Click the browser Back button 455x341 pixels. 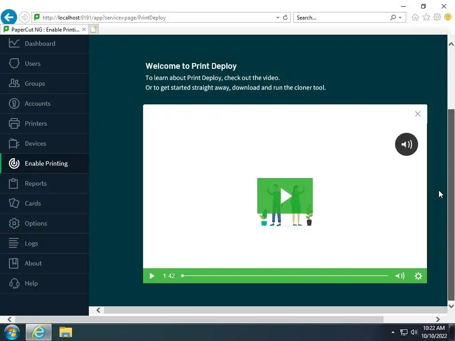pyautogui.click(x=9, y=17)
